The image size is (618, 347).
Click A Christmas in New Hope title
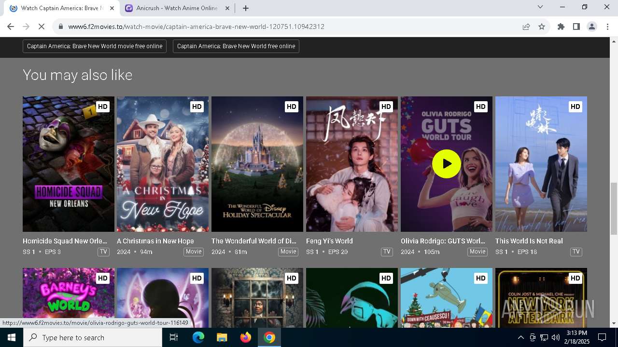(x=155, y=241)
